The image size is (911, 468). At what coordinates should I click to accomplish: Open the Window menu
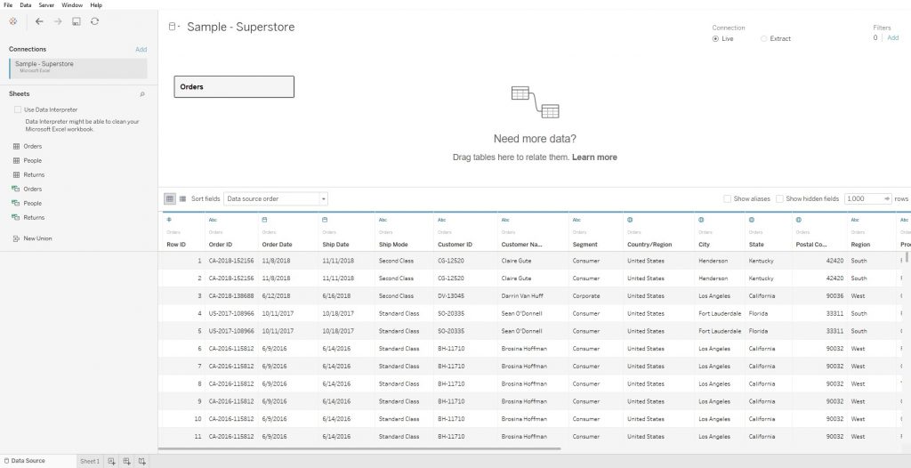click(72, 4)
